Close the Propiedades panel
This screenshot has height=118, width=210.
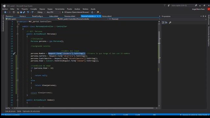205,16
